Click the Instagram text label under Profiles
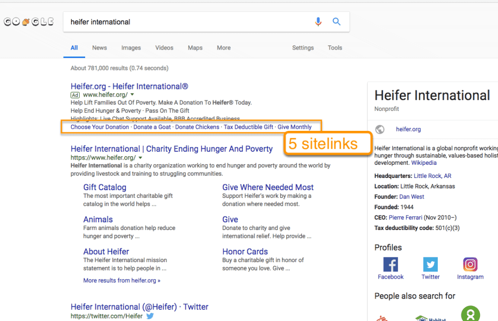Viewport: 498px width, 321px height. (470, 277)
